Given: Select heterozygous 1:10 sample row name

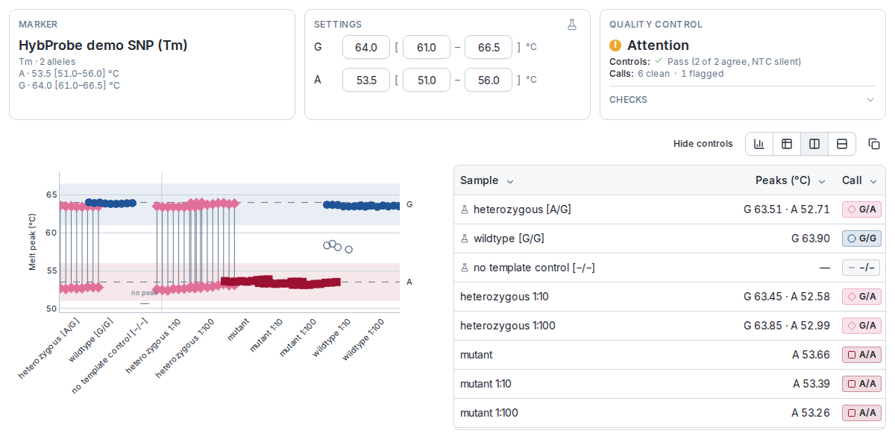Looking at the screenshot, I should 504,297.
